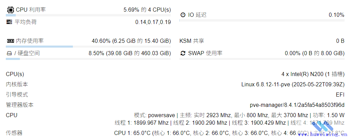
Task: Click the 硬盘空间 usage bar
Action: [x=88, y=59]
